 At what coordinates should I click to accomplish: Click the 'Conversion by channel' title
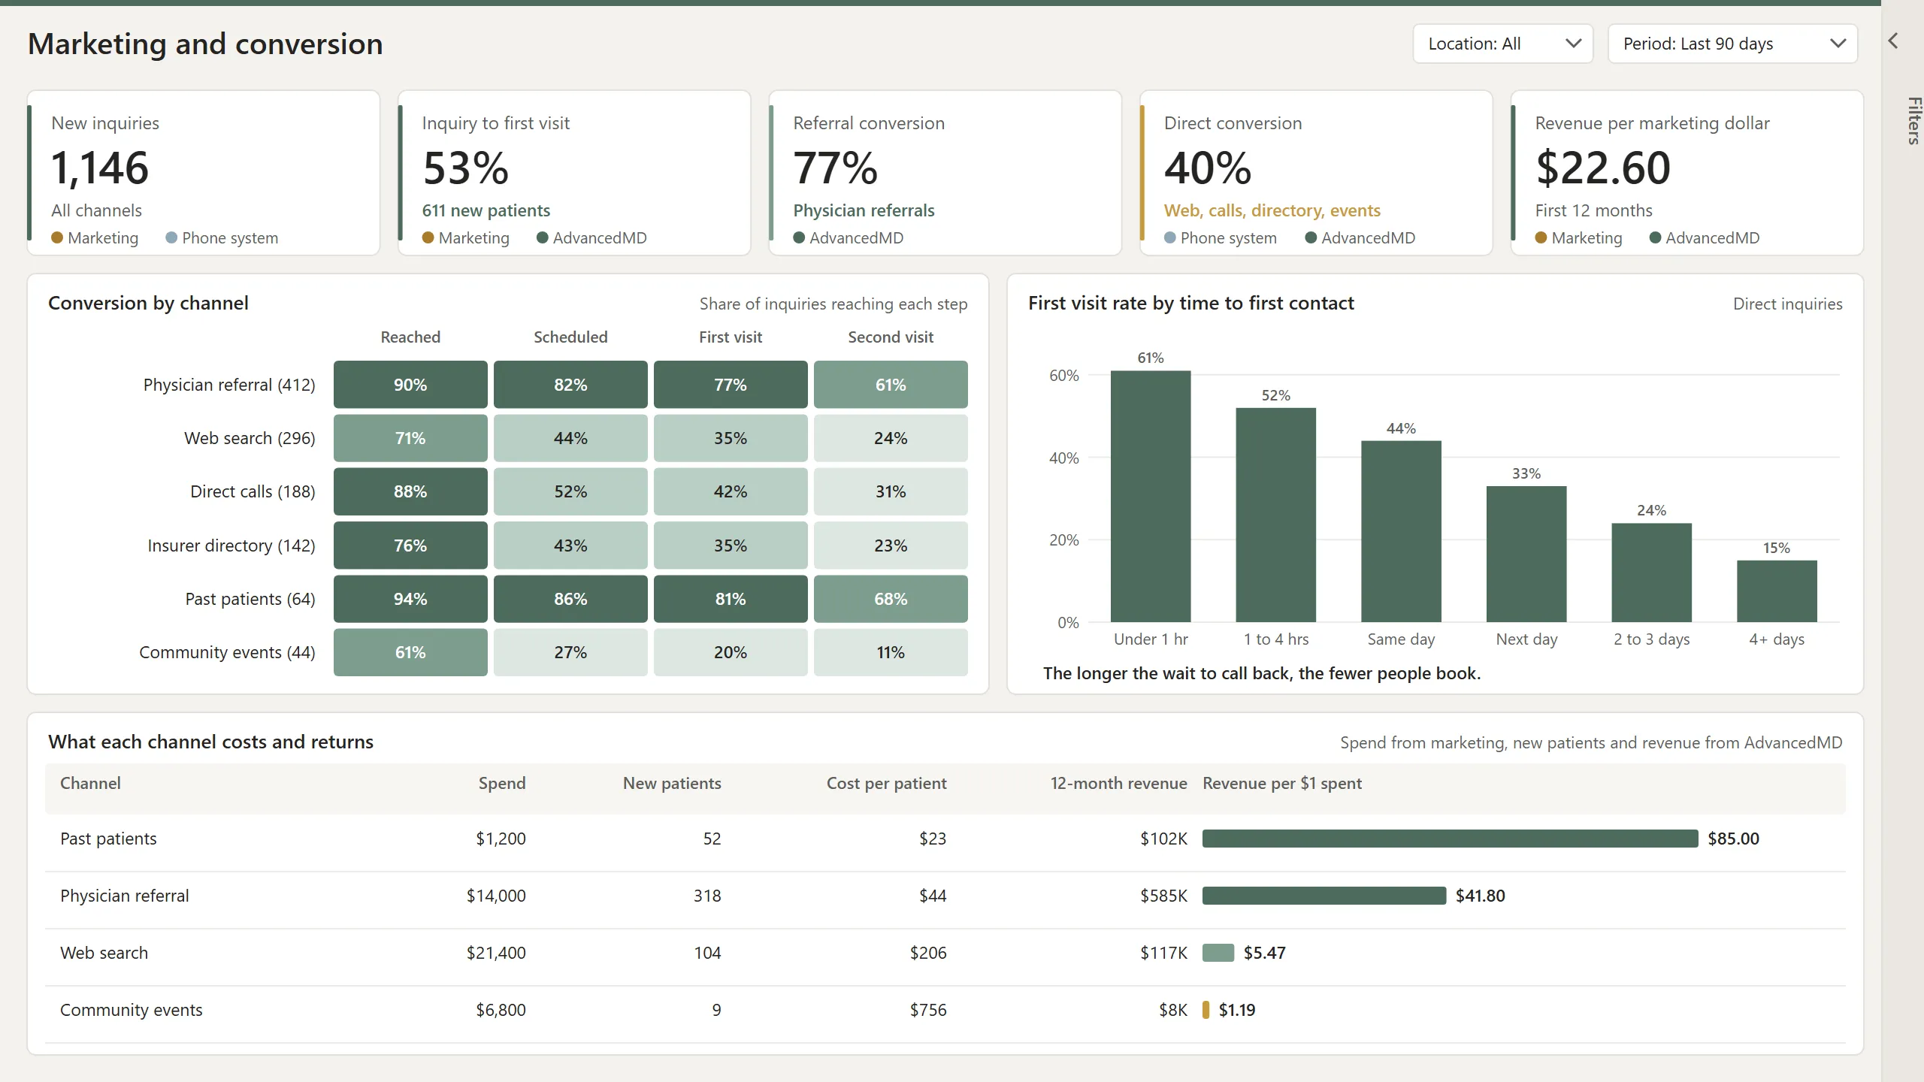[148, 303]
